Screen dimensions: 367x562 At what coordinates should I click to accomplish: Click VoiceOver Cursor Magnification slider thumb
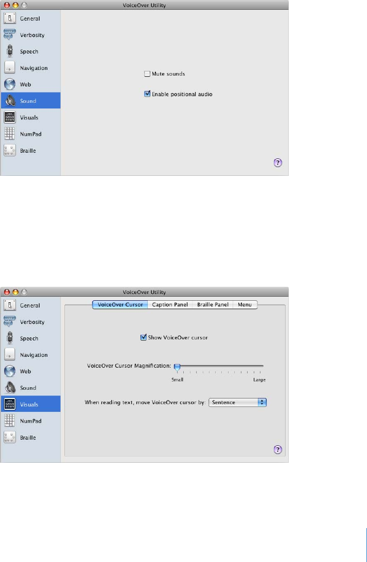coord(177,367)
